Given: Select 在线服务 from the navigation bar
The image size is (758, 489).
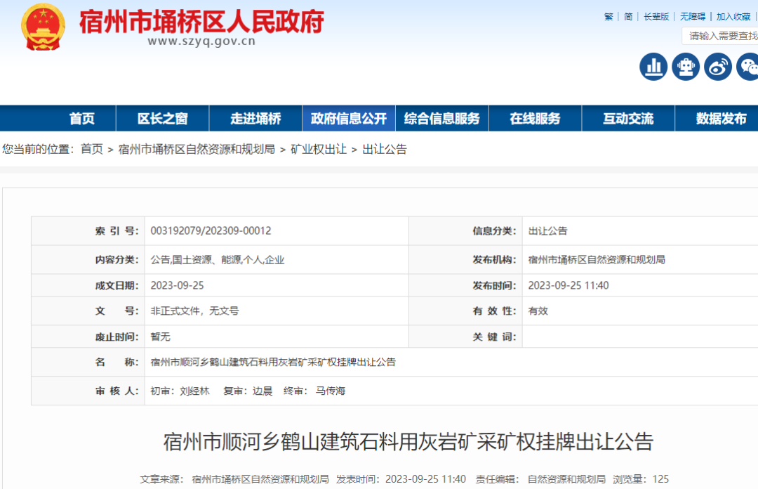Looking at the screenshot, I should pos(535,119).
